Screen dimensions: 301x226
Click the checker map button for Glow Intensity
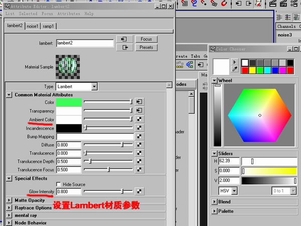(139, 191)
